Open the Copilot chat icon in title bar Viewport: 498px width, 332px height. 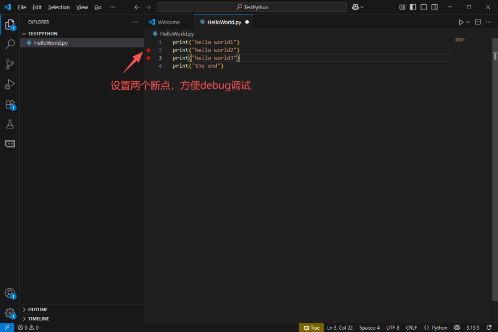[x=355, y=7]
